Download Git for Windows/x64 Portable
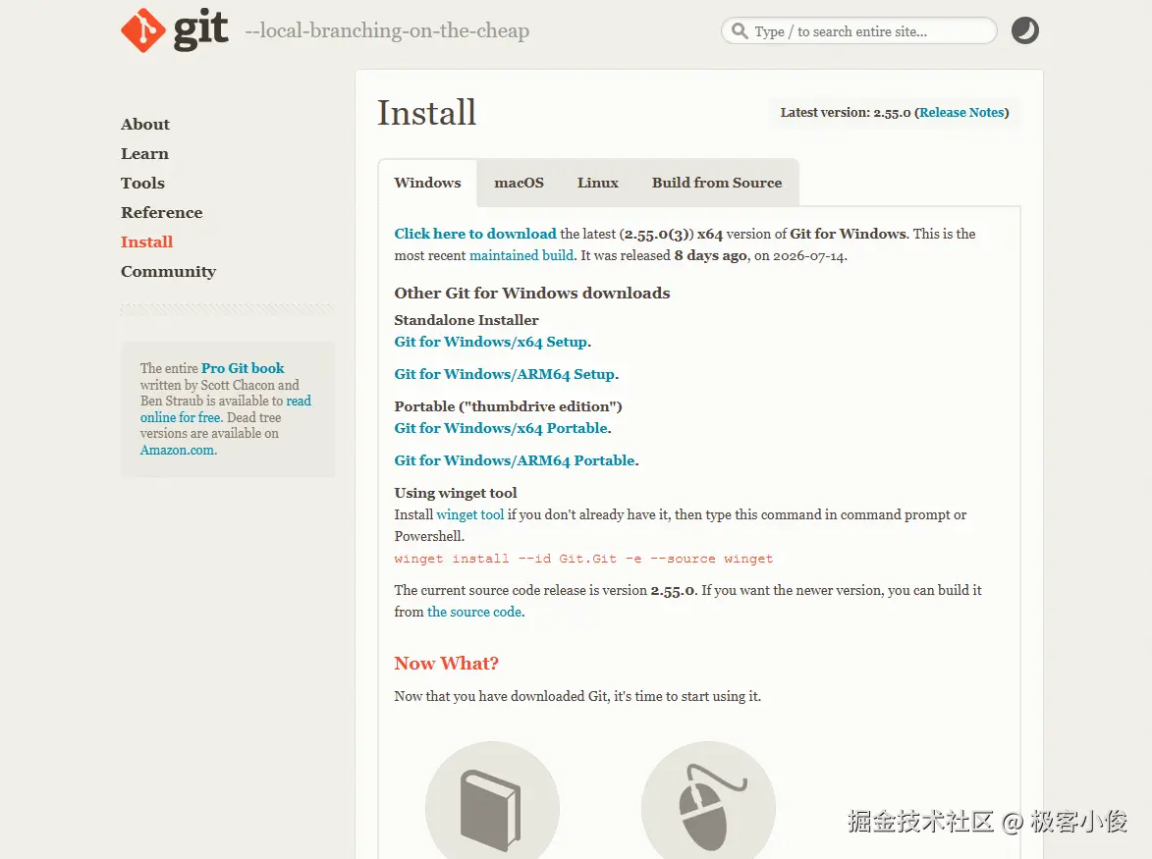 point(501,428)
